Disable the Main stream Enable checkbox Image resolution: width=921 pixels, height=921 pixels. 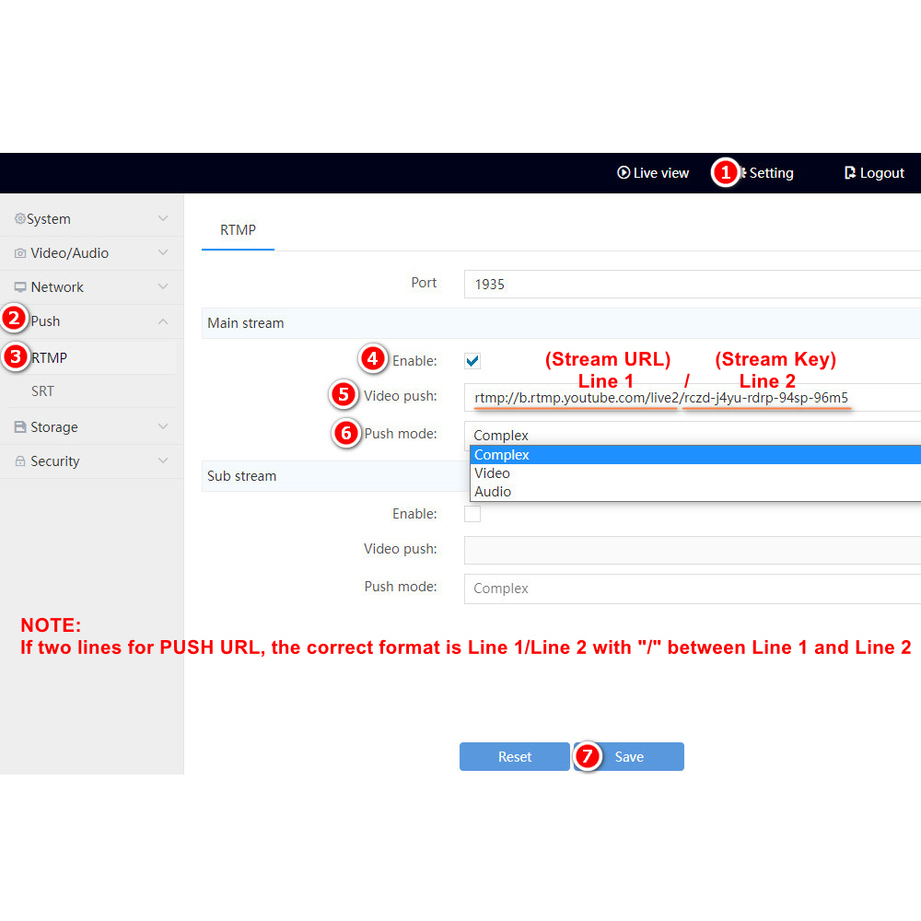point(472,361)
